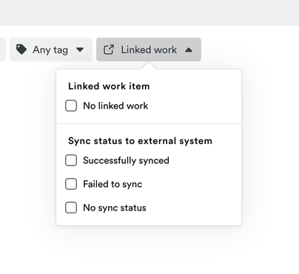This screenshot has height=274, width=299.
Task: Click the tag icon beside Any tag
Action: click(21, 49)
